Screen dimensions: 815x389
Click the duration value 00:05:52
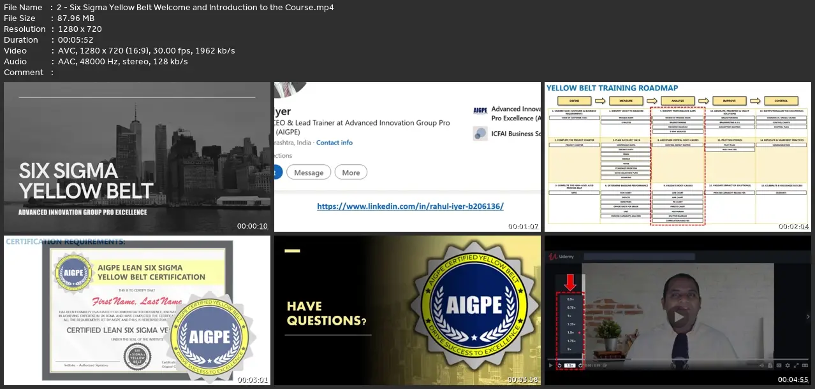point(77,39)
